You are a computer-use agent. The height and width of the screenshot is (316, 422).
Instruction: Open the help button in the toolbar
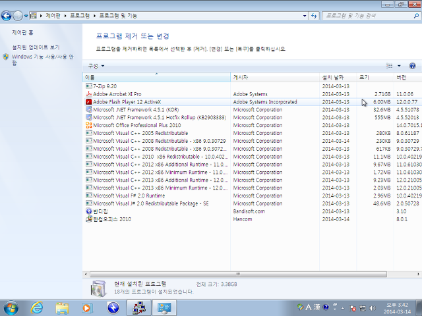click(412, 66)
